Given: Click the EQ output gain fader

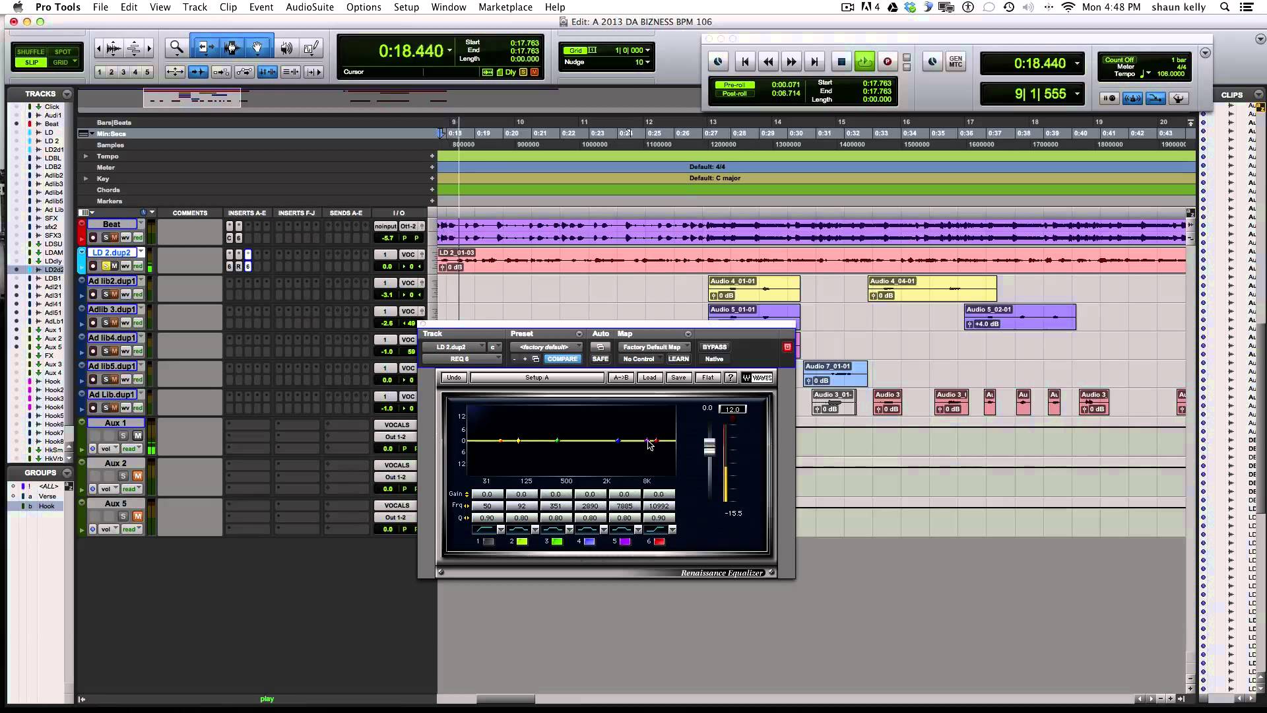Looking at the screenshot, I should pos(709,447).
